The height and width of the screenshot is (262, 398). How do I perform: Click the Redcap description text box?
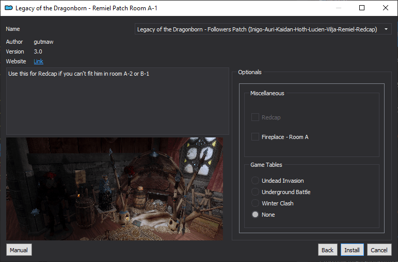point(118,101)
